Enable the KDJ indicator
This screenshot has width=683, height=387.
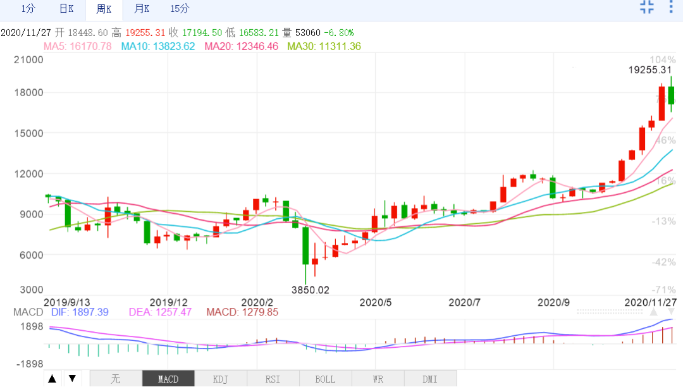pyautogui.click(x=221, y=379)
